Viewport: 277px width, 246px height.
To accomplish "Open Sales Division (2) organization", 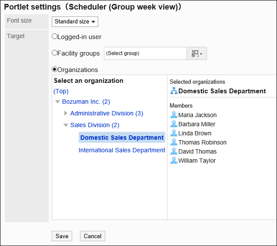I will click(x=95, y=125).
